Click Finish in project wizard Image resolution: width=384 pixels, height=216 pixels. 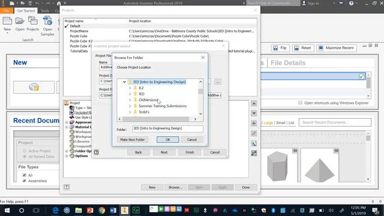click(190, 152)
